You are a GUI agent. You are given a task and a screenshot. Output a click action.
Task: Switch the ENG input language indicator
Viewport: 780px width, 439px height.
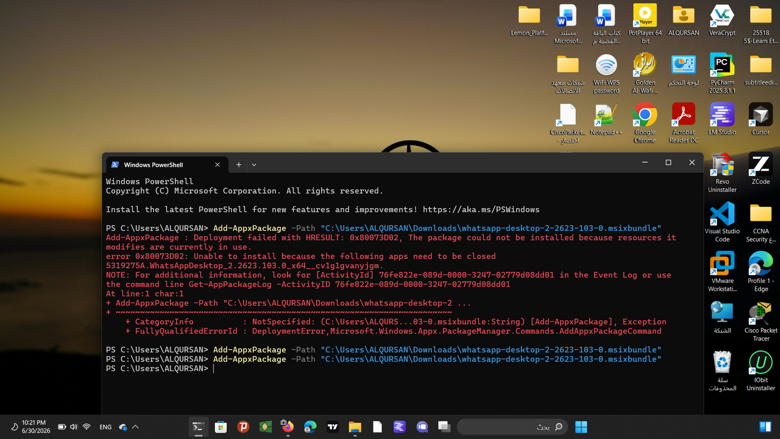105,427
